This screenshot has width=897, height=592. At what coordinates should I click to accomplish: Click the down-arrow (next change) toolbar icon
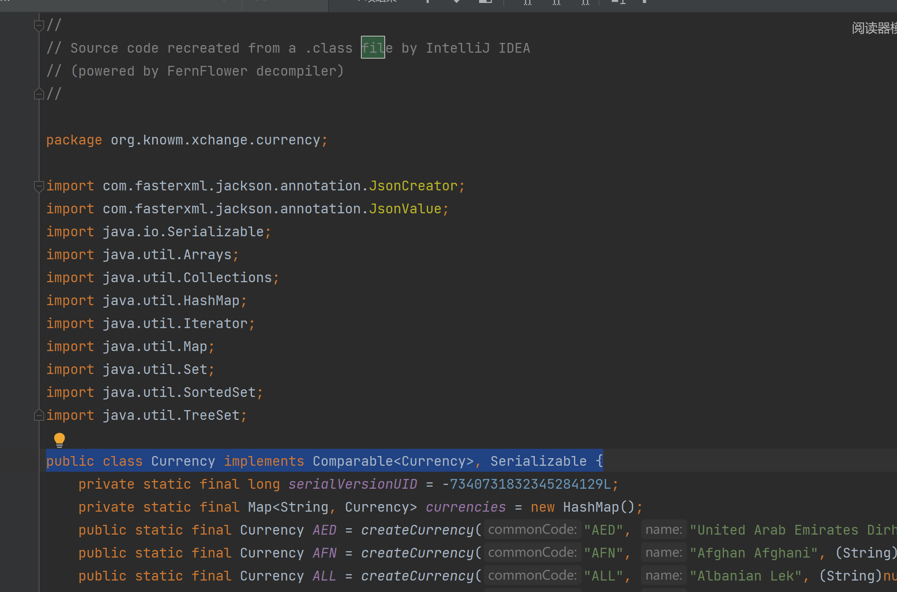coord(456,2)
